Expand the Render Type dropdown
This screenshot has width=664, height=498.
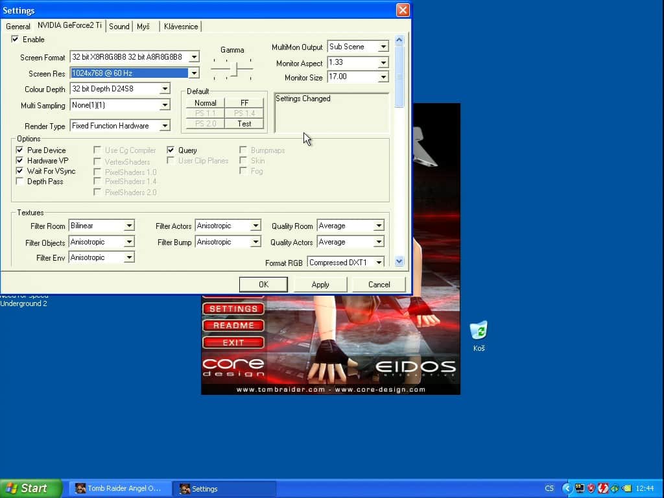tap(165, 126)
